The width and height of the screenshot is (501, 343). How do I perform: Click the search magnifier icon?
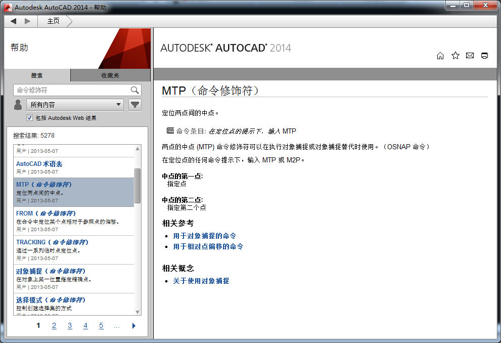pos(135,90)
